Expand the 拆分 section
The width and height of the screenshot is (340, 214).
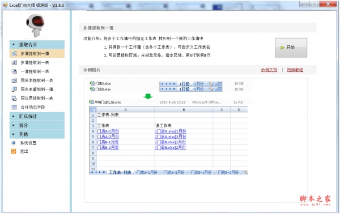point(37,125)
